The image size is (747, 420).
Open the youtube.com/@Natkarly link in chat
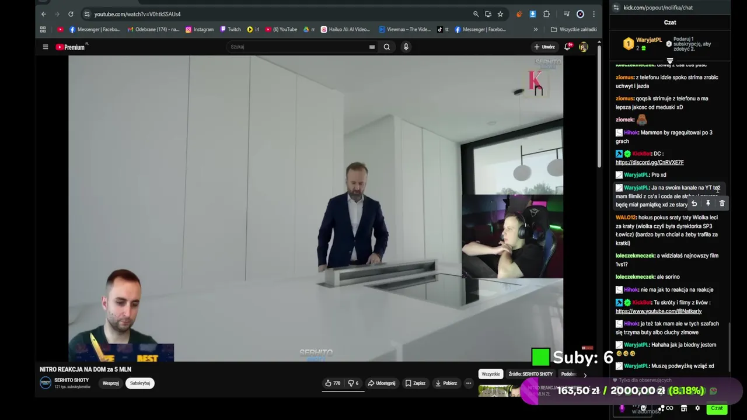658,311
